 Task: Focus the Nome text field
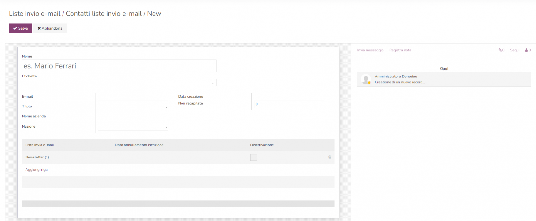(119, 66)
